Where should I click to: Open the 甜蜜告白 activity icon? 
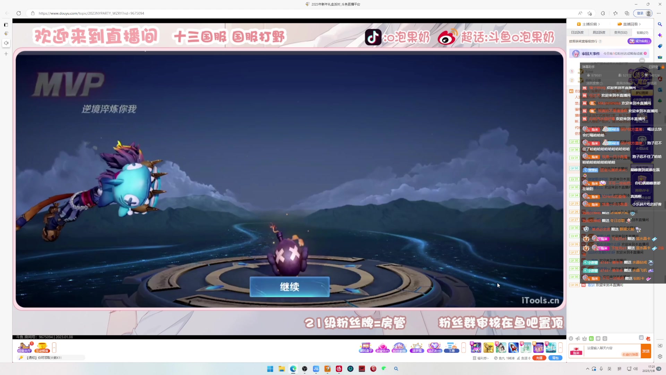383,347
